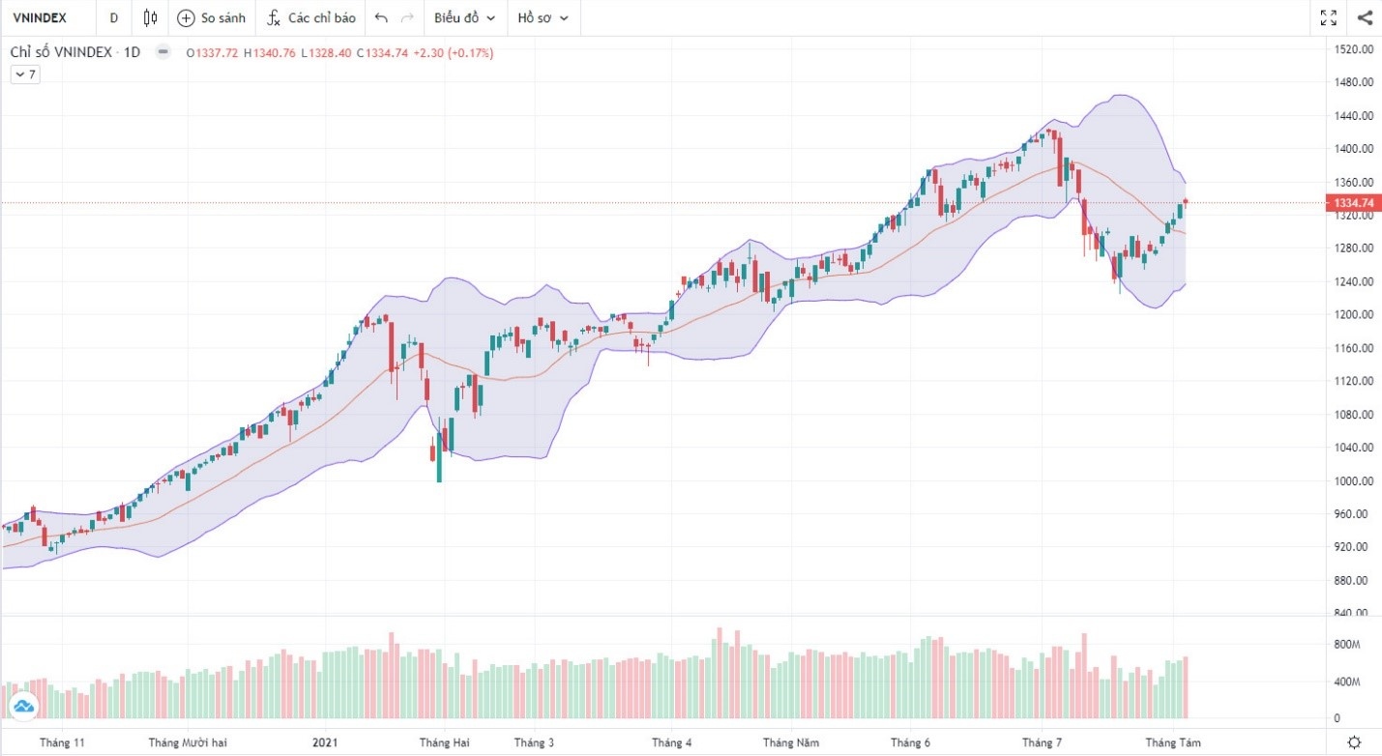The height and width of the screenshot is (756, 1382).
Task: Click the 1334.74 current price label
Action: click(x=1354, y=203)
